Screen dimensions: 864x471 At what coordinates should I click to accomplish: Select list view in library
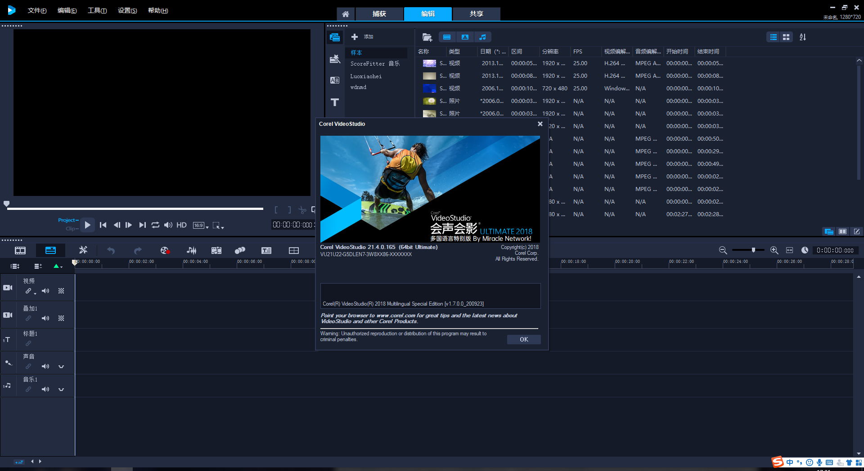tap(774, 37)
